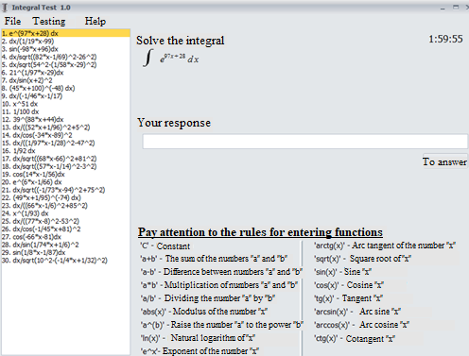Select problem 1. e^(97*x+28) dx
The image size is (469, 356).
[65, 33]
